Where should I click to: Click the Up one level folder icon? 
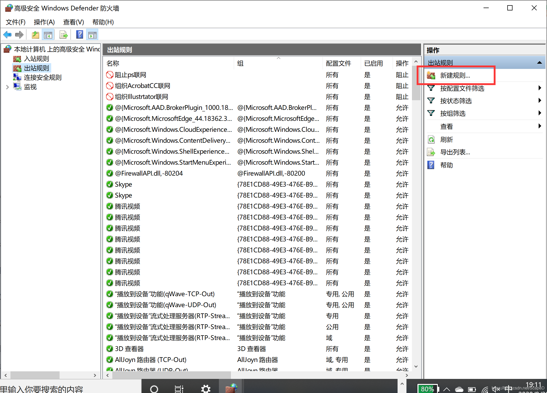[x=35, y=35]
